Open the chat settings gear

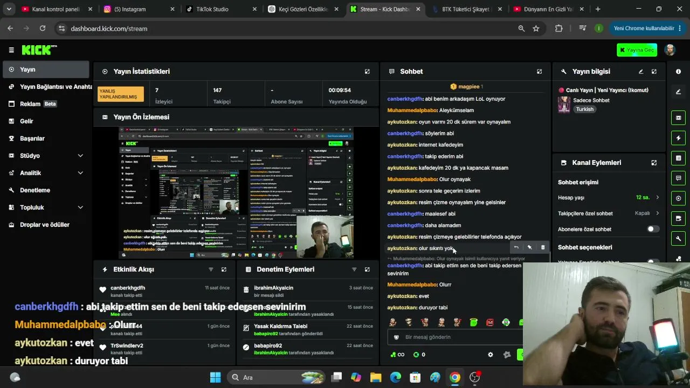click(490, 355)
